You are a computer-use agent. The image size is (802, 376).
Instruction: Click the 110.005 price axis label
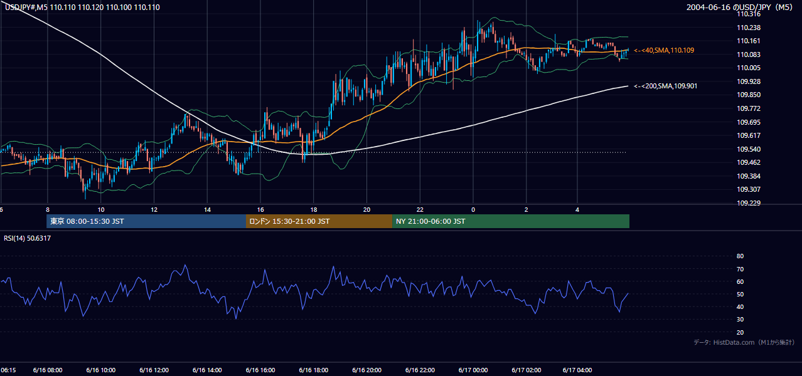(x=749, y=68)
